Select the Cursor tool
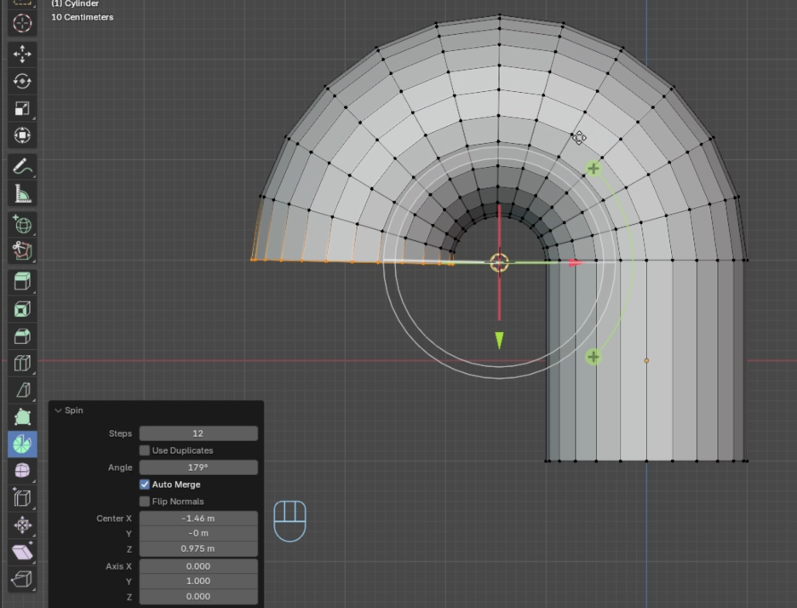This screenshot has height=608, width=797. (x=22, y=23)
